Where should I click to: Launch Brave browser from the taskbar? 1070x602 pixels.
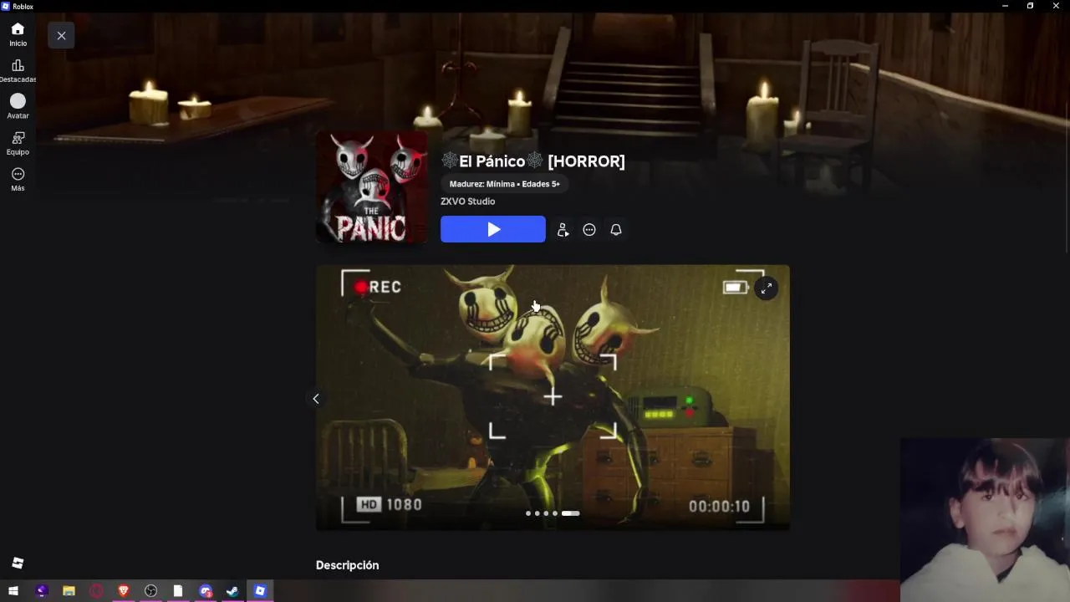124,591
